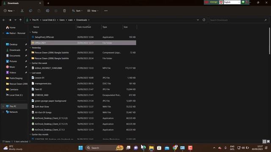Open File Explorer from the taskbar
Image resolution: width=271 pixels, height=152 pixels.
click(x=152, y=148)
